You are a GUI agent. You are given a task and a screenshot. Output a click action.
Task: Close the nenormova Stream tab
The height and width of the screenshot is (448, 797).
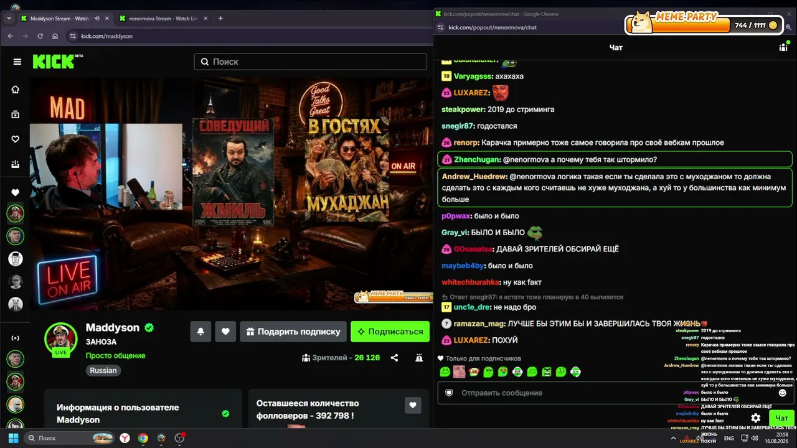[x=205, y=19]
